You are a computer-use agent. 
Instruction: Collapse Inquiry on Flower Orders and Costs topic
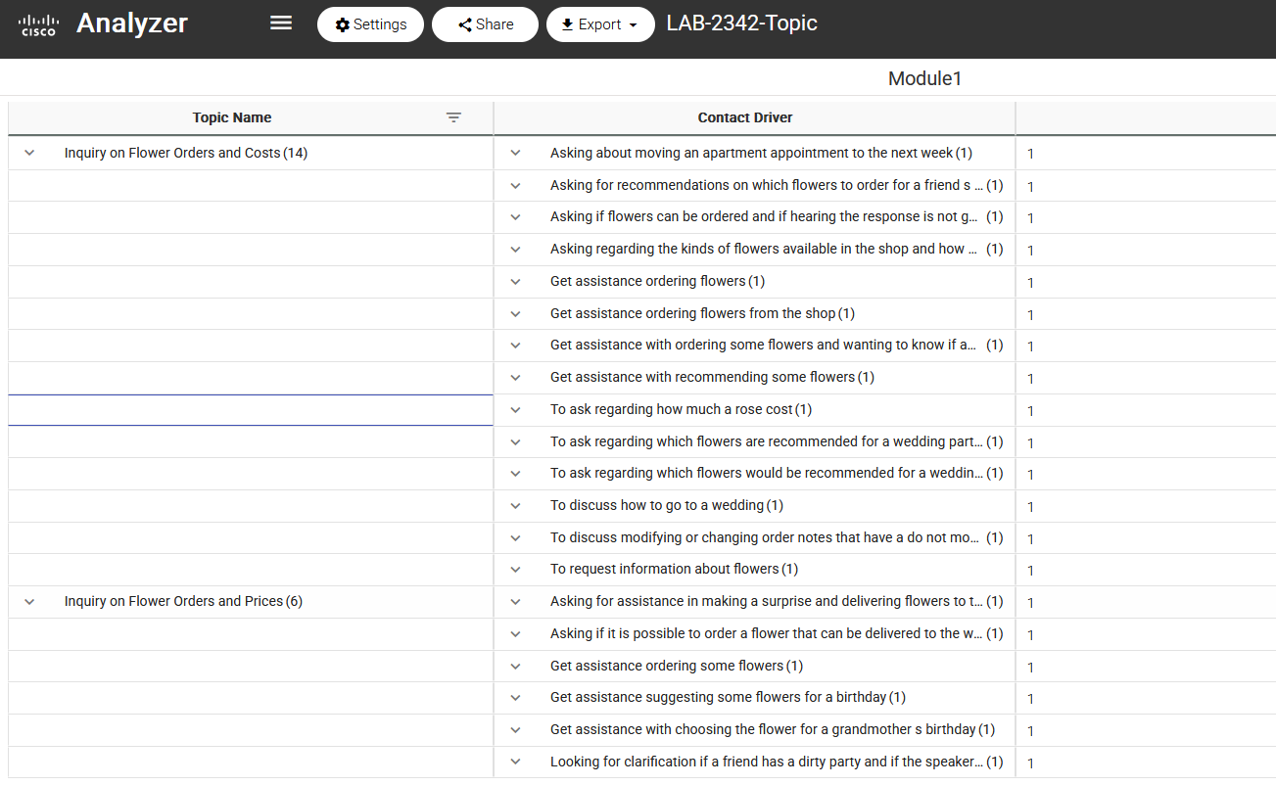29,153
